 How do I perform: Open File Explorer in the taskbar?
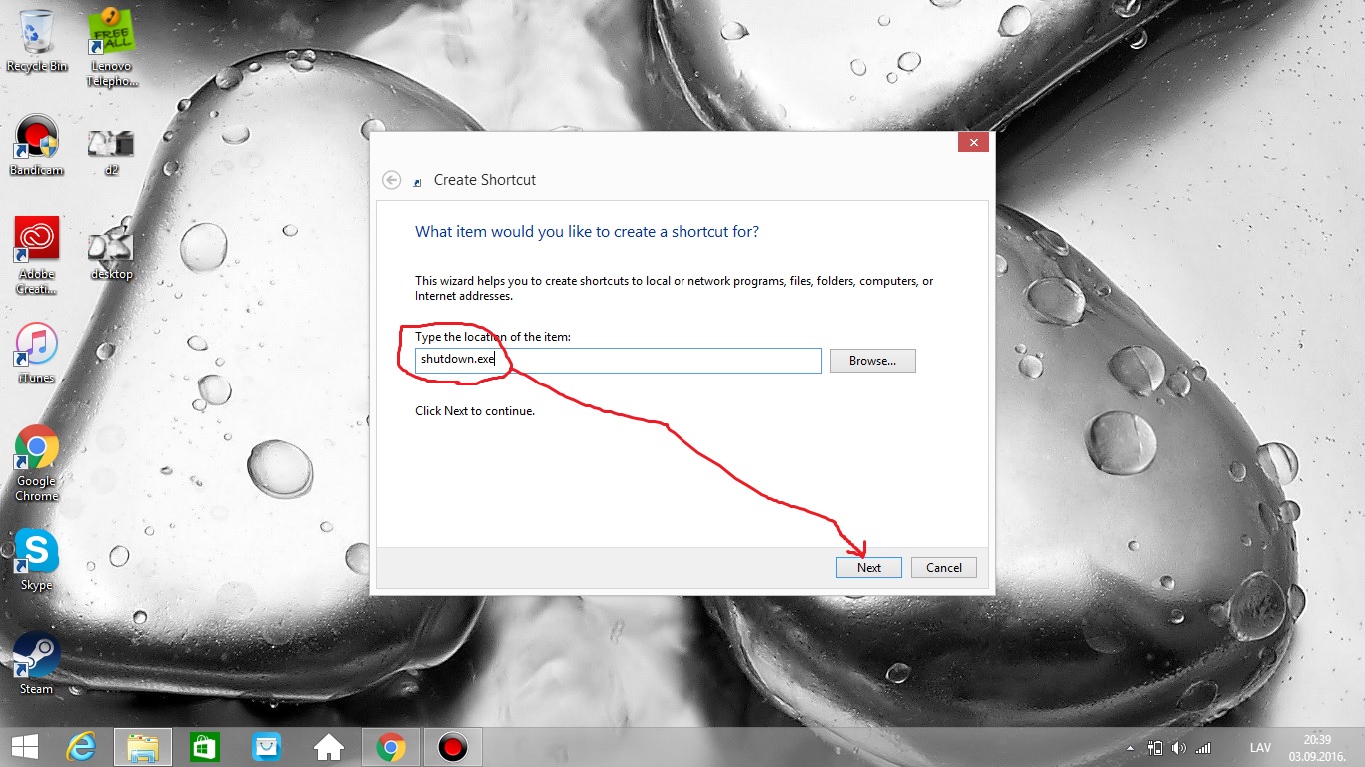click(143, 747)
